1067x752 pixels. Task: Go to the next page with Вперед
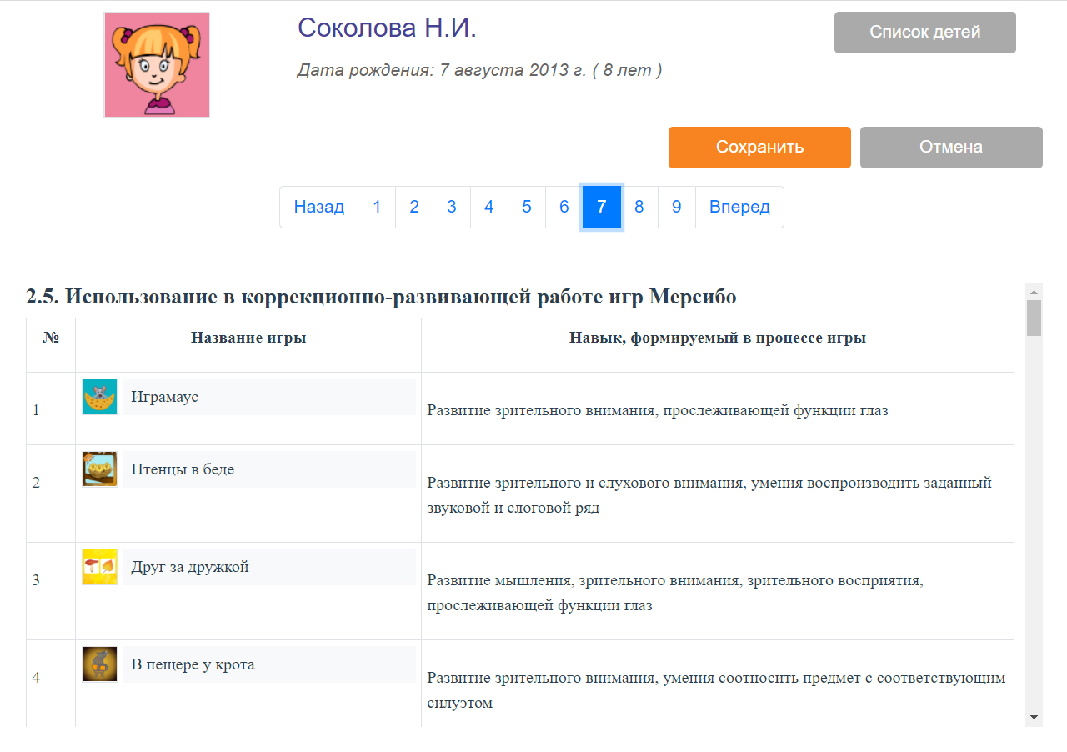(x=739, y=207)
